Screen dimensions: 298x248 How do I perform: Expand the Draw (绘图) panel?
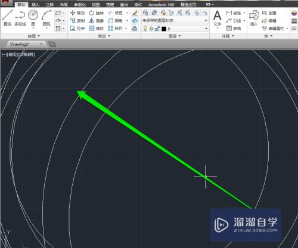click(x=34, y=36)
